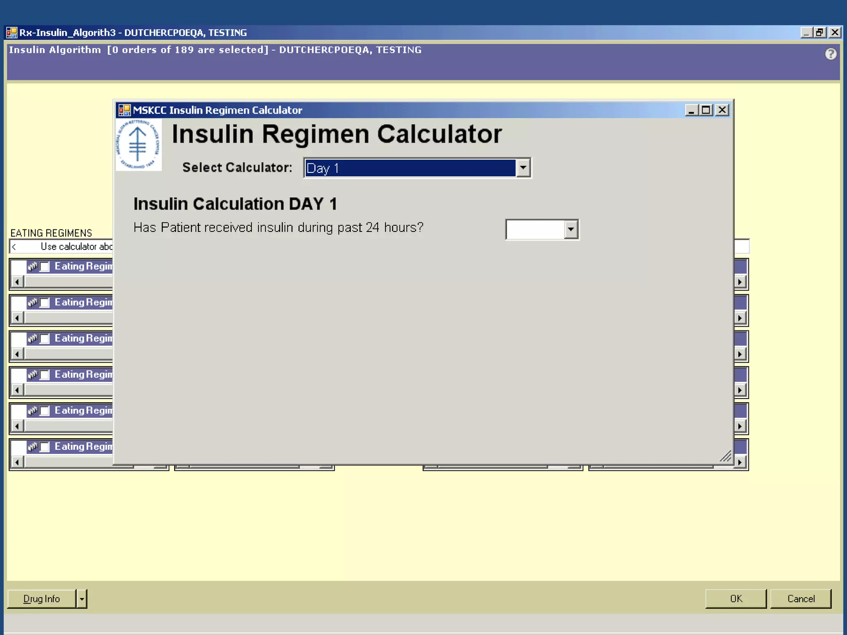
Task: Click the calculator window title bar icon
Action: point(124,110)
